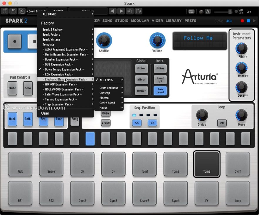The image size is (259, 215).
Task: Expand the ALL BANKS submenu
Action: tap(65, 14)
